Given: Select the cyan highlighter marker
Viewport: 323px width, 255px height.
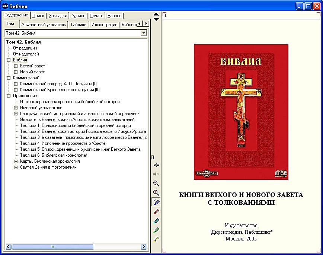Looking at the screenshot, I should (156, 221).
